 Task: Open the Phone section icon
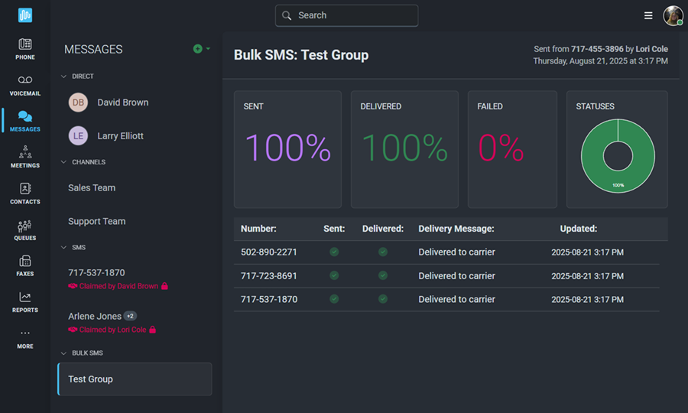(25, 44)
